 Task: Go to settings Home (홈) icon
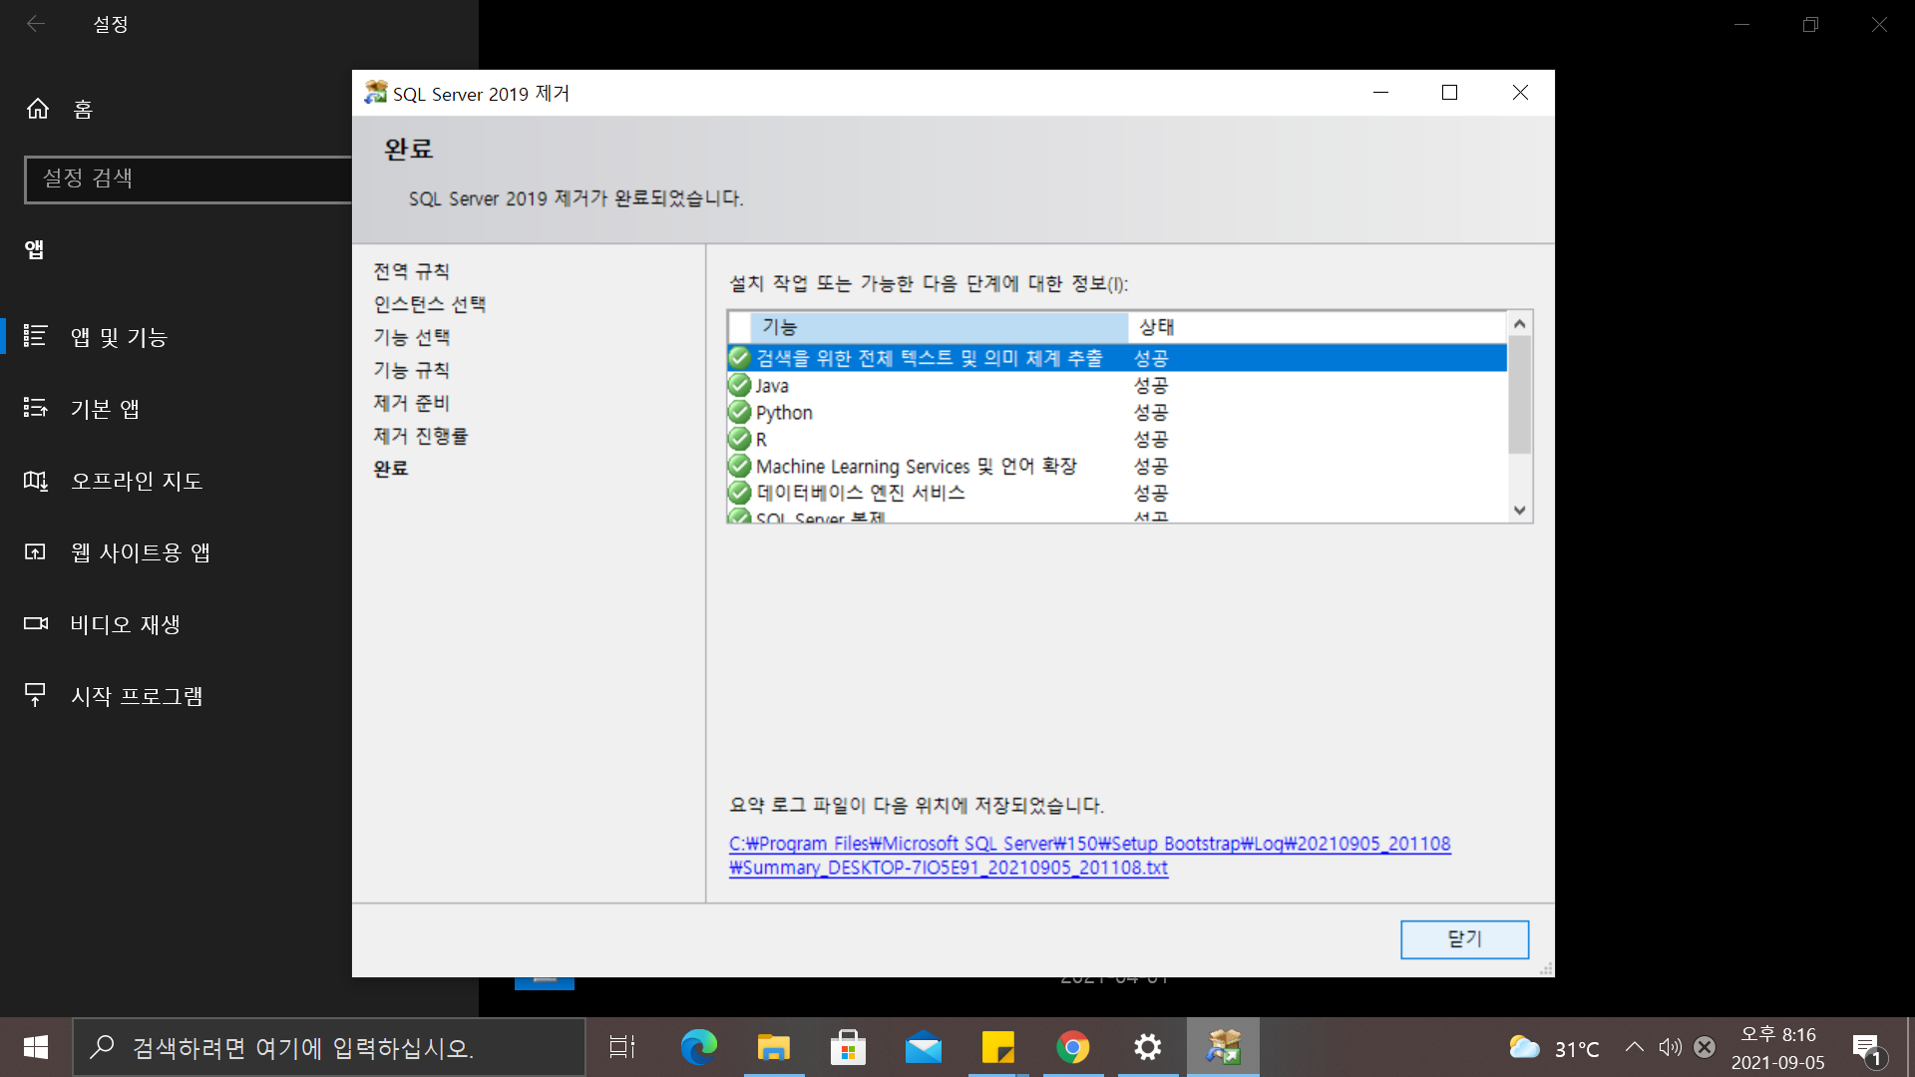click(38, 109)
